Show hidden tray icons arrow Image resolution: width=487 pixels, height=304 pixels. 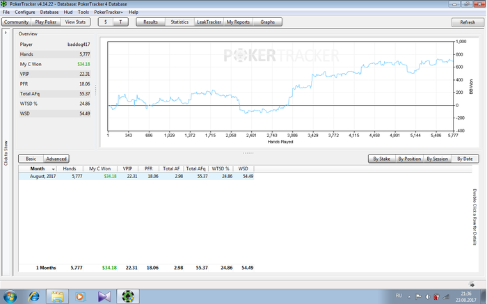[x=409, y=297]
